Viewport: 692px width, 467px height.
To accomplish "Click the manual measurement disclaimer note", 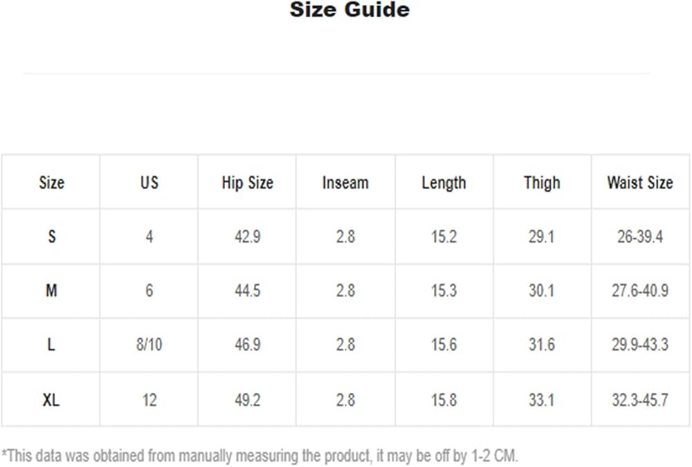I will 260,456.
